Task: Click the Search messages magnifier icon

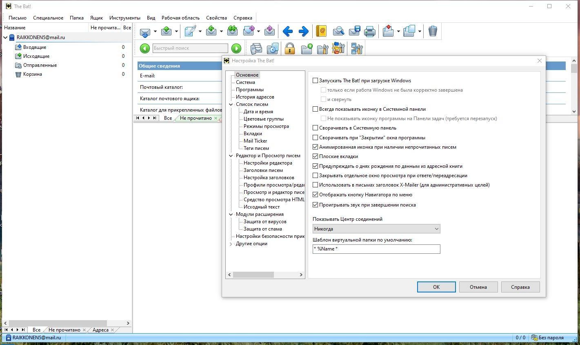Action: (338, 31)
